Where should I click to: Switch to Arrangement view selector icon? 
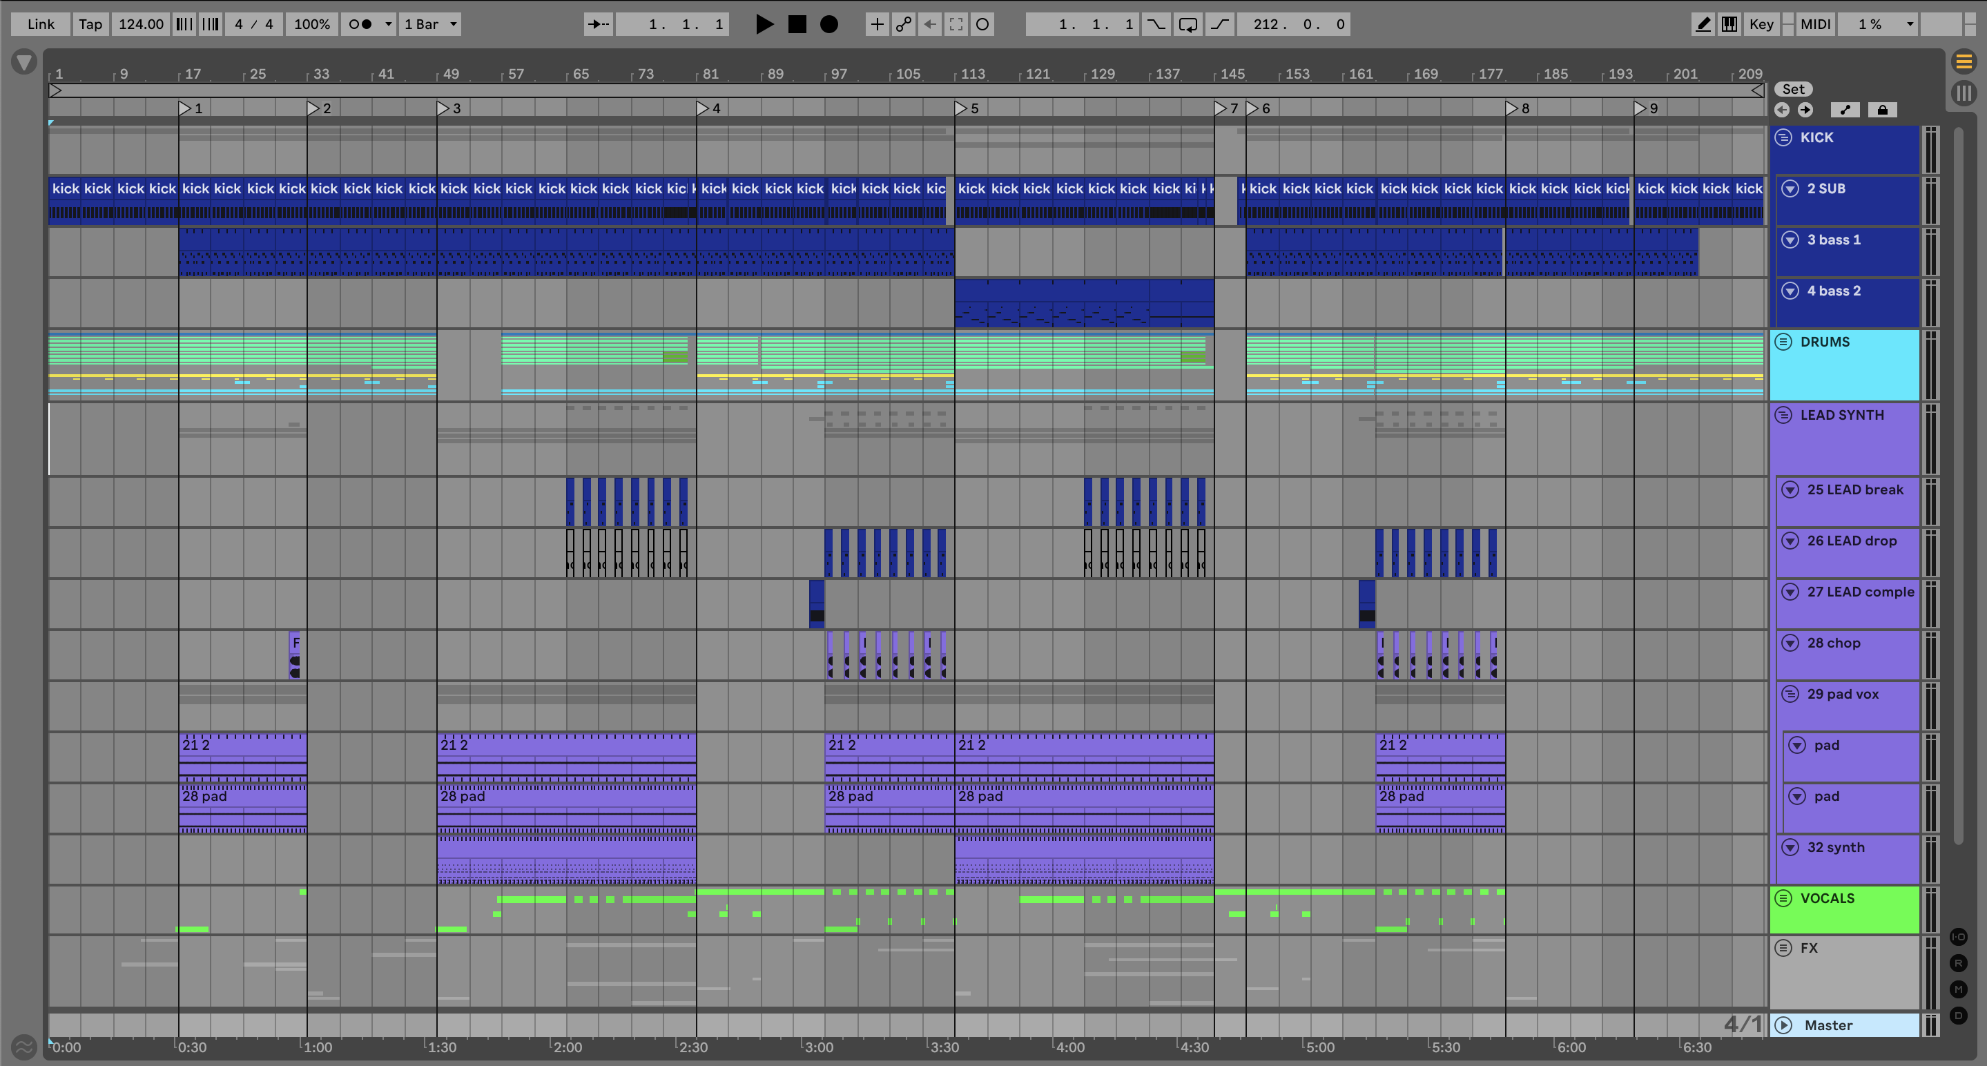pyautogui.click(x=1964, y=61)
